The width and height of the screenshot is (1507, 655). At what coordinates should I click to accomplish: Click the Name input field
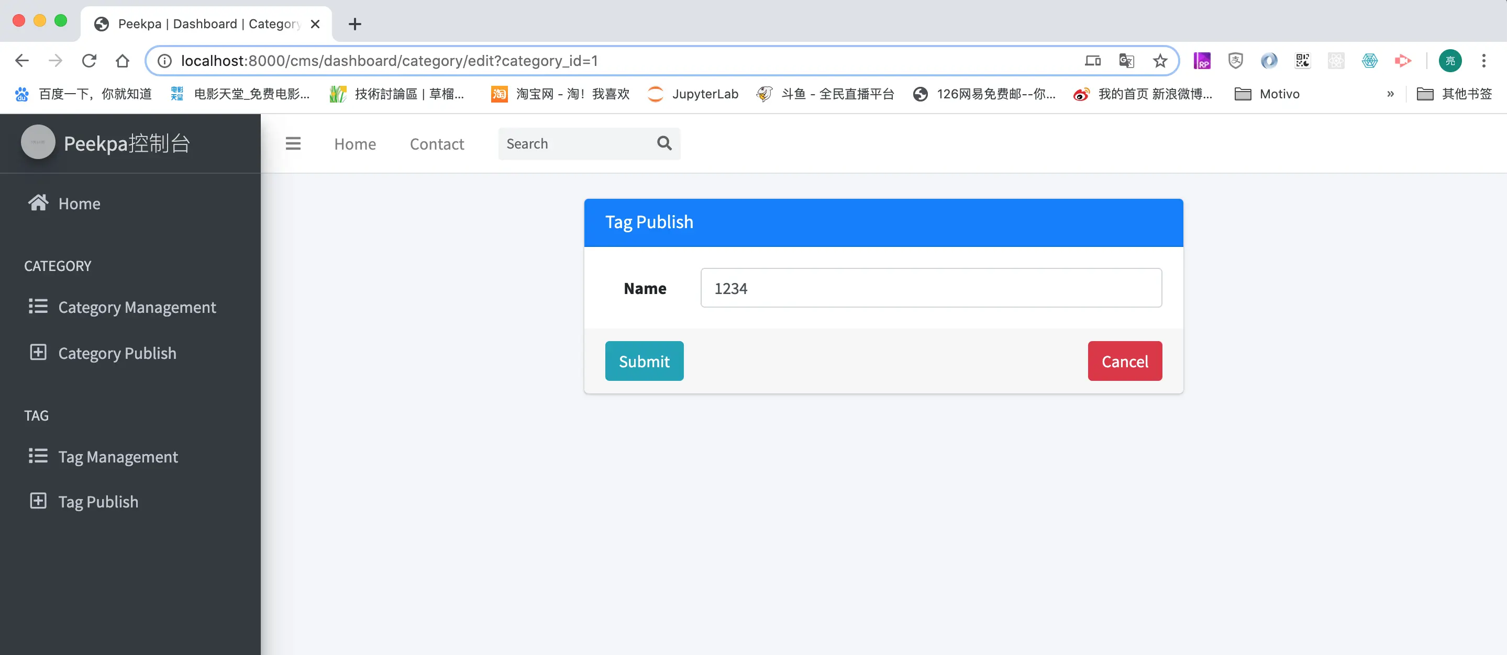point(931,288)
